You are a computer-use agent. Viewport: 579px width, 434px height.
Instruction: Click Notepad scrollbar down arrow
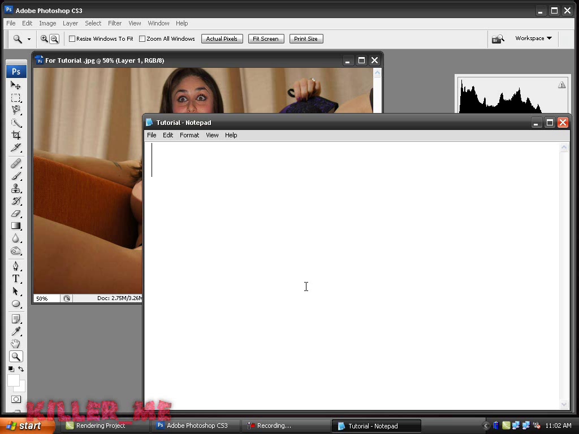tap(564, 404)
